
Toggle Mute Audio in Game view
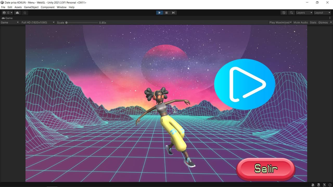[x=300, y=22]
